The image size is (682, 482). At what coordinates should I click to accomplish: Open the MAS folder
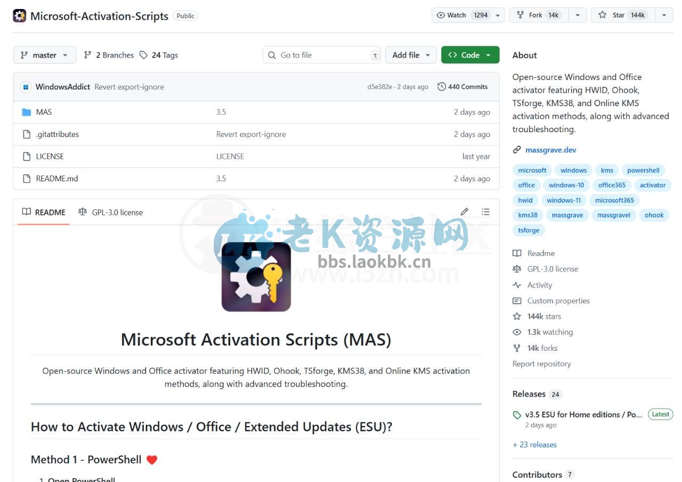pyautogui.click(x=44, y=112)
